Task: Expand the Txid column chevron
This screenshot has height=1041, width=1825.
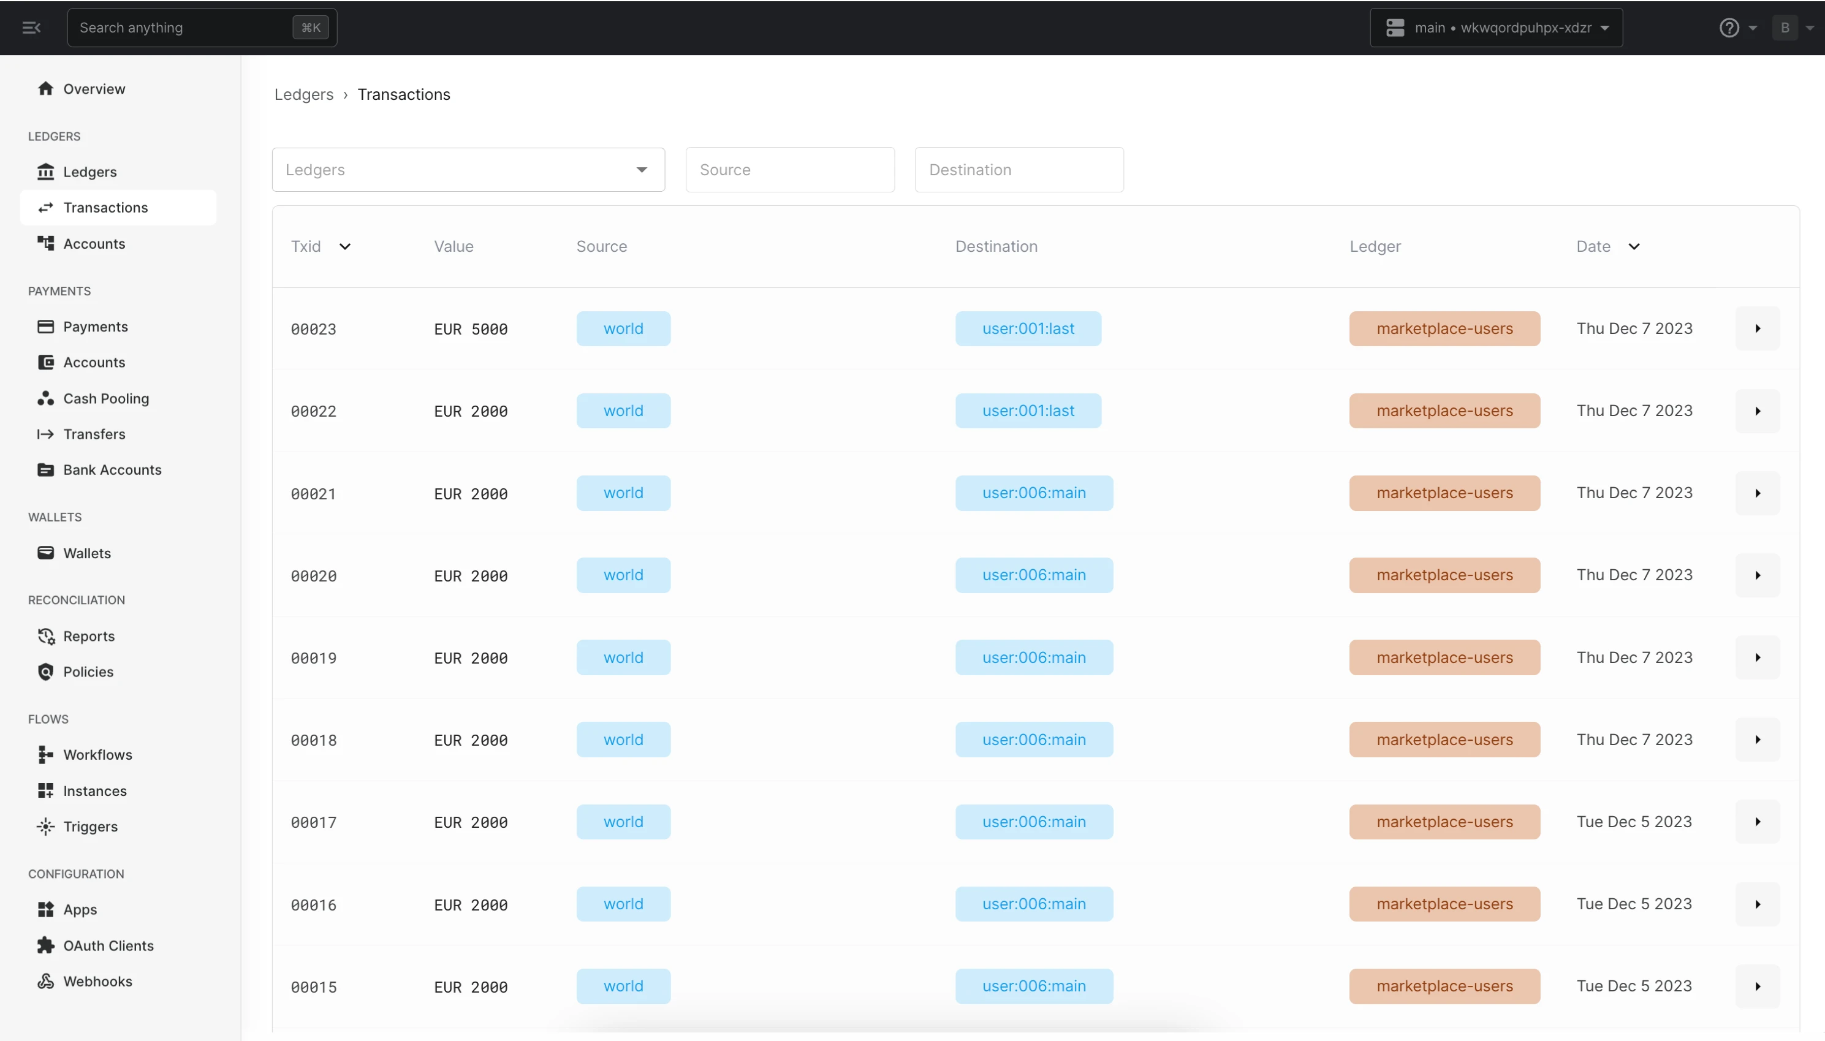Action: click(x=344, y=246)
